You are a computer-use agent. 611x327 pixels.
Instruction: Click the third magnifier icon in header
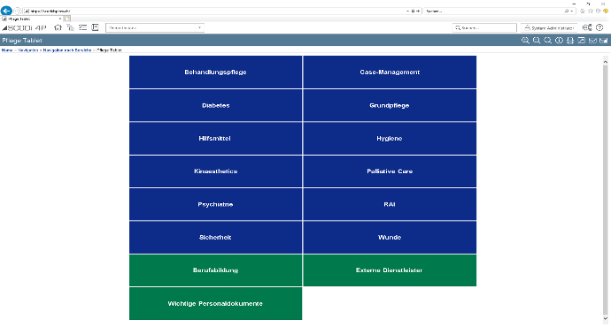click(x=548, y=41)
